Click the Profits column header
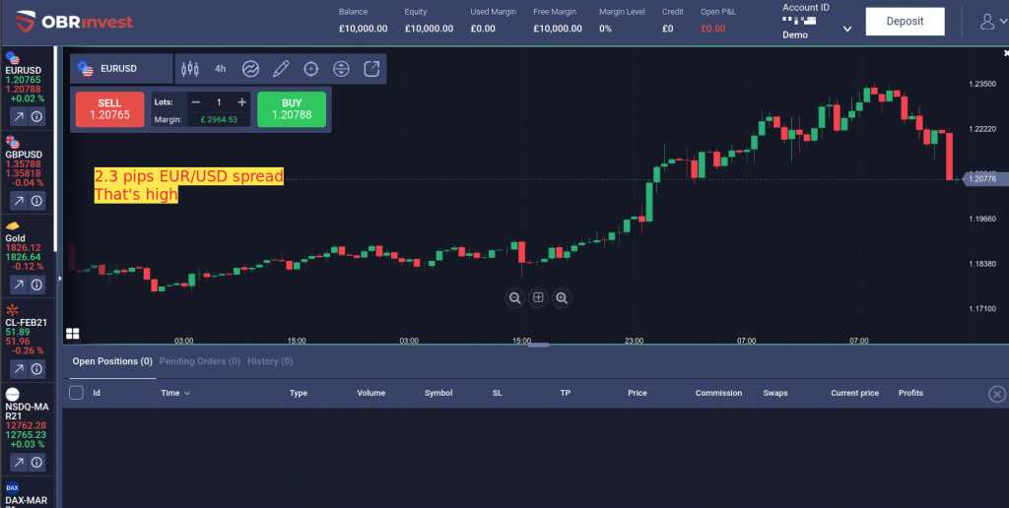The width and height of the screenshot is (1009, 508). click(910, 393)
